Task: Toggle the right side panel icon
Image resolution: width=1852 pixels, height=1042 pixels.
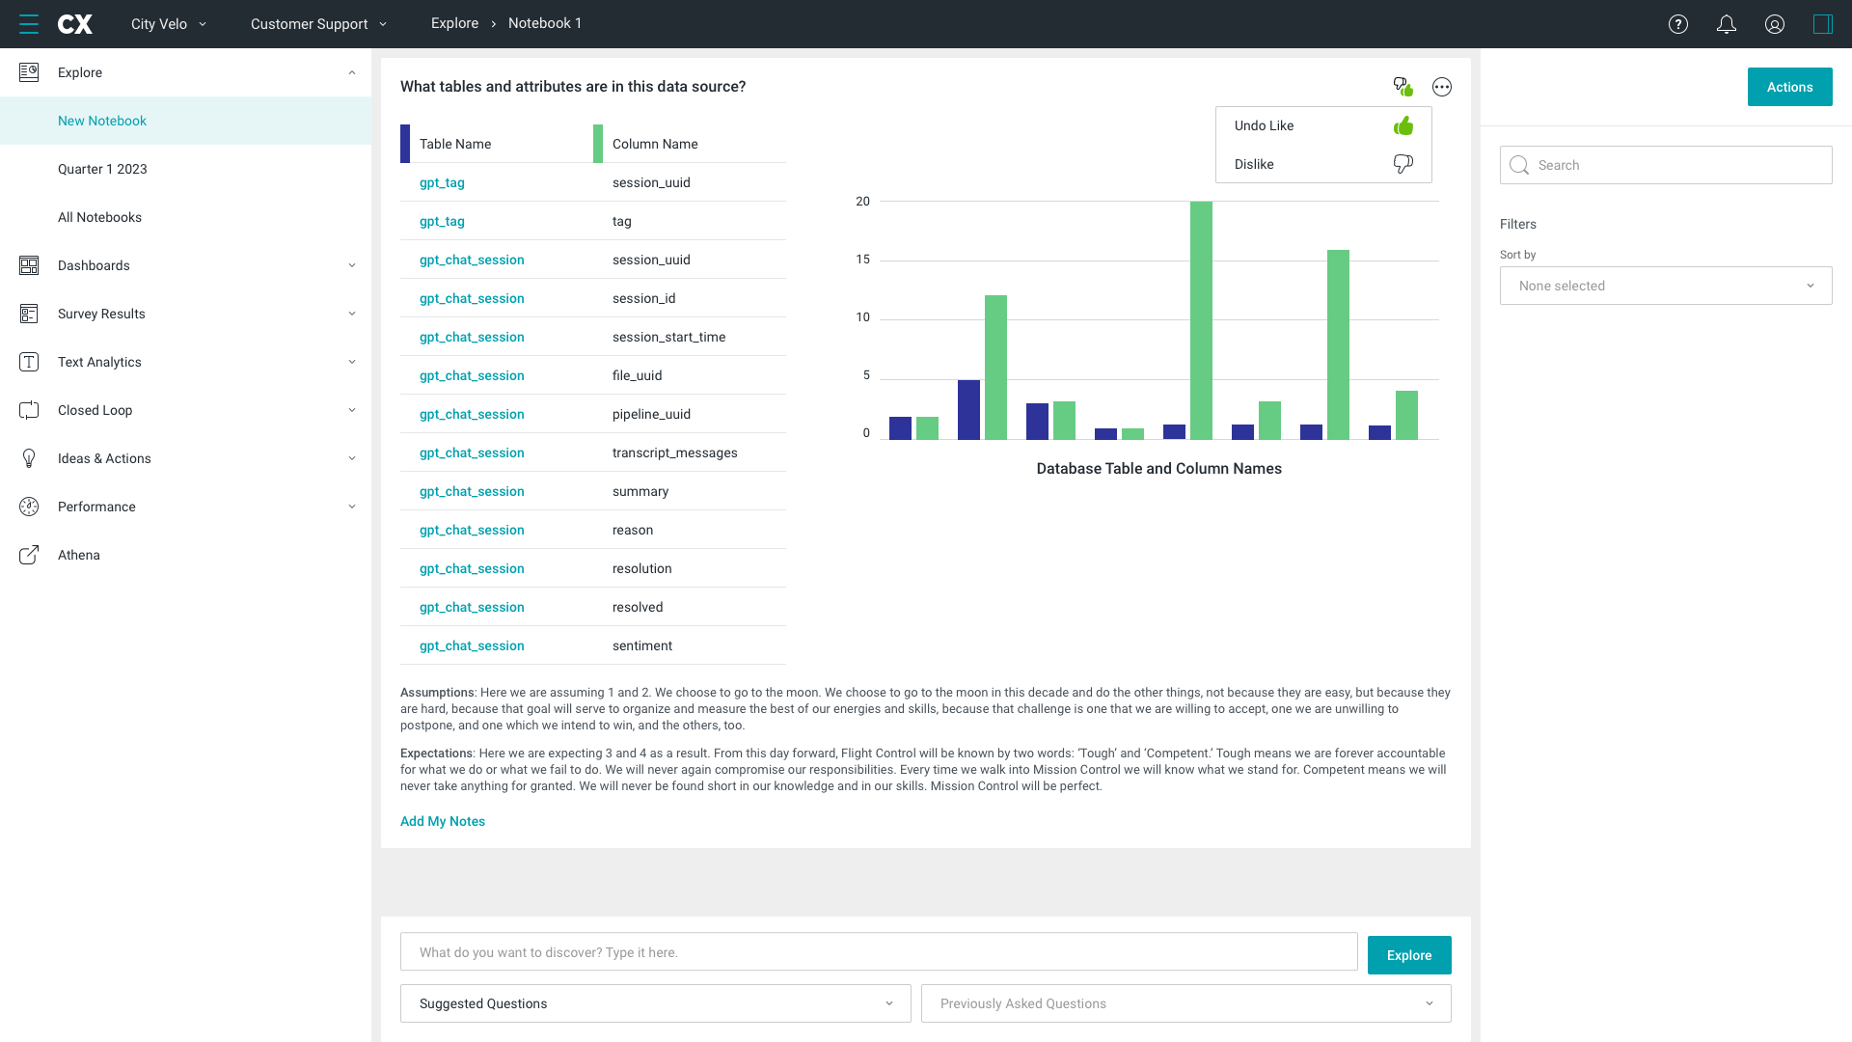Action: (x=1823, y=24)
